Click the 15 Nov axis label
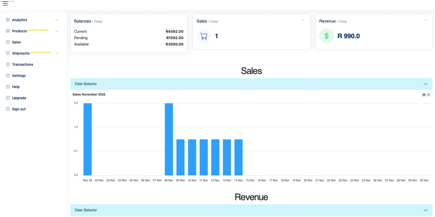The image size is (435, 217). (x=250, y=180)
